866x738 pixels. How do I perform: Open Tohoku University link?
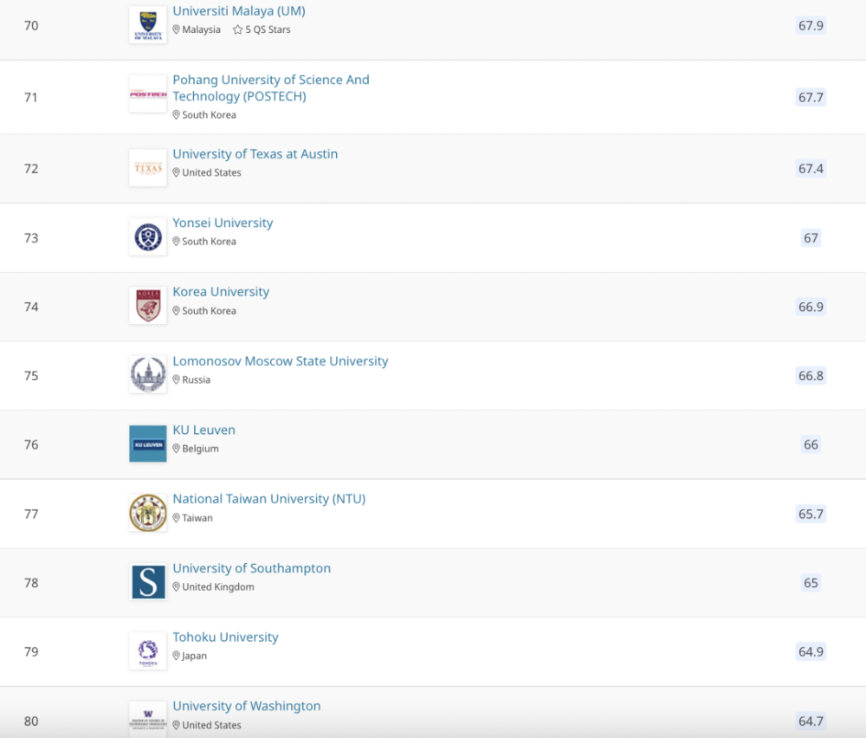tap(225, 637)
